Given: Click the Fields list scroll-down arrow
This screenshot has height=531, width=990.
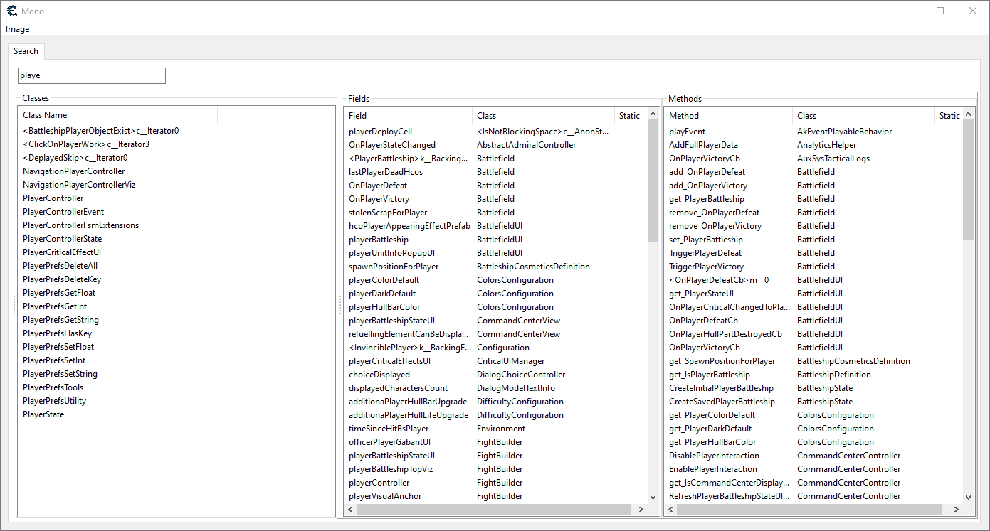Looking at the screenshot, I should (x=653, y=498).
